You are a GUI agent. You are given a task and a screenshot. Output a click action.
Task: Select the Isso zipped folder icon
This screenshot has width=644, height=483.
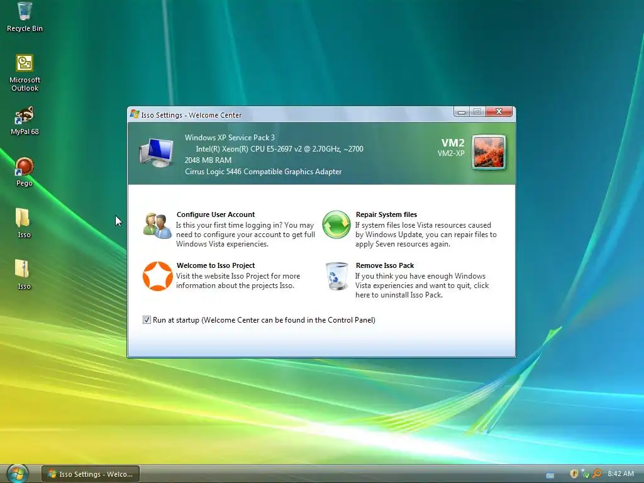[x=24, y=274]
